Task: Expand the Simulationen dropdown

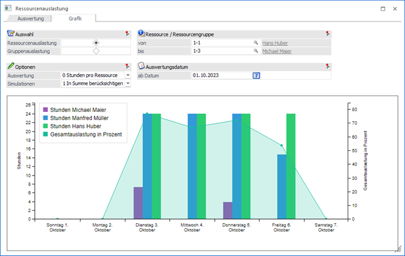Action: tap(128, 83)
